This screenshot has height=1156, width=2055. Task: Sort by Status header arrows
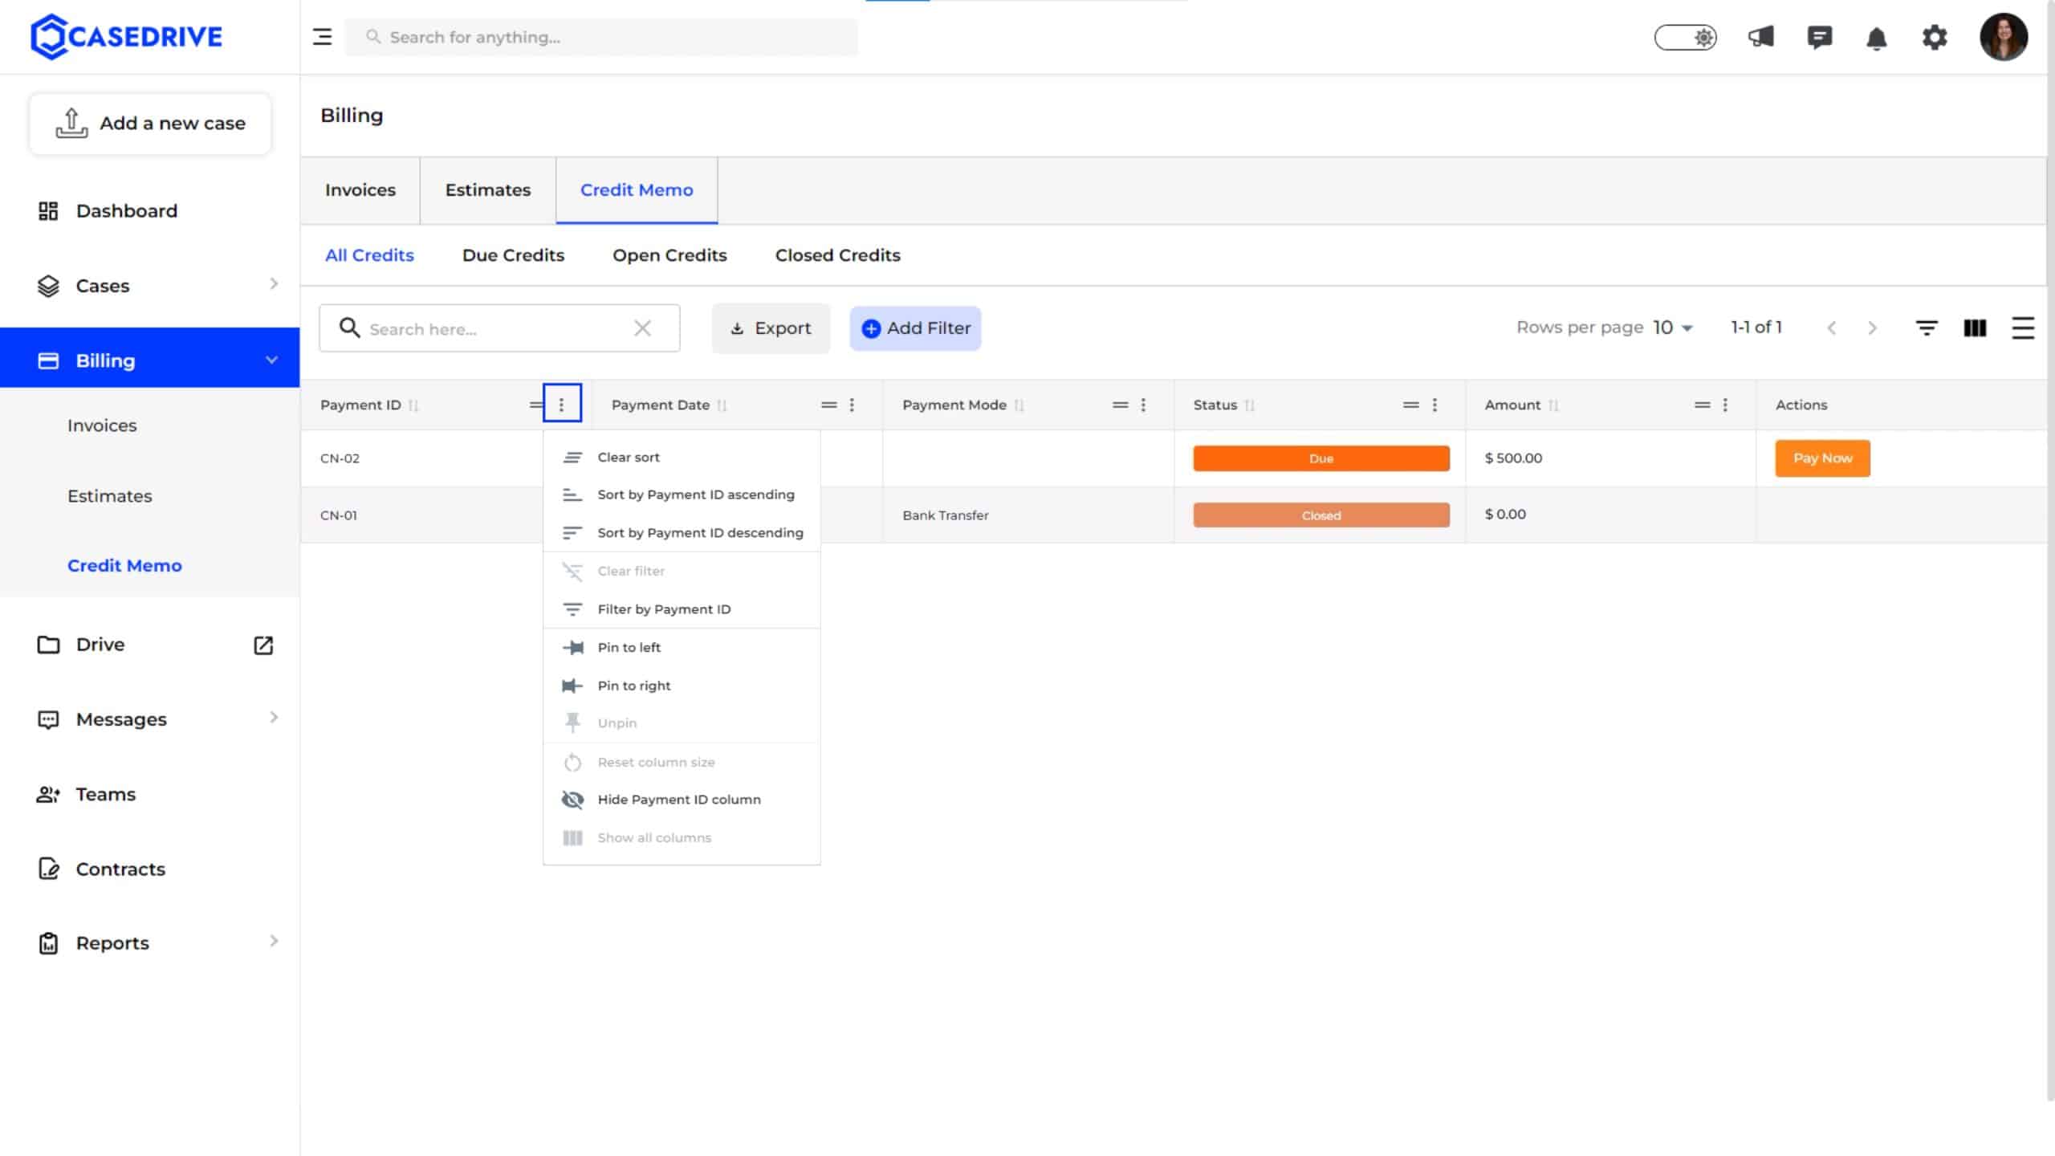[1249, 405]
